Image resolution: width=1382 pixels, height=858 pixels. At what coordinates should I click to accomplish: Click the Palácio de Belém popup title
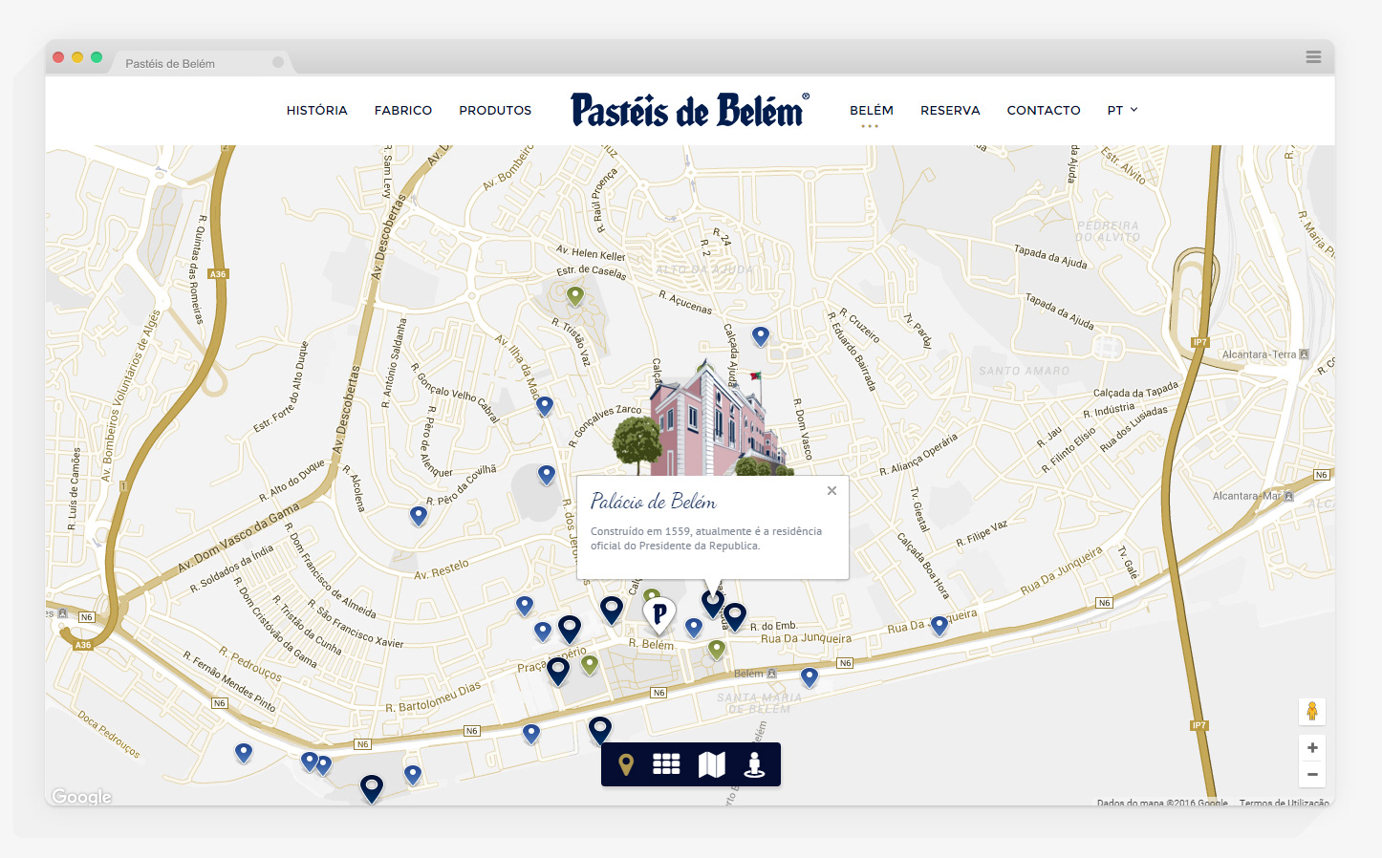tap(653, 502)
